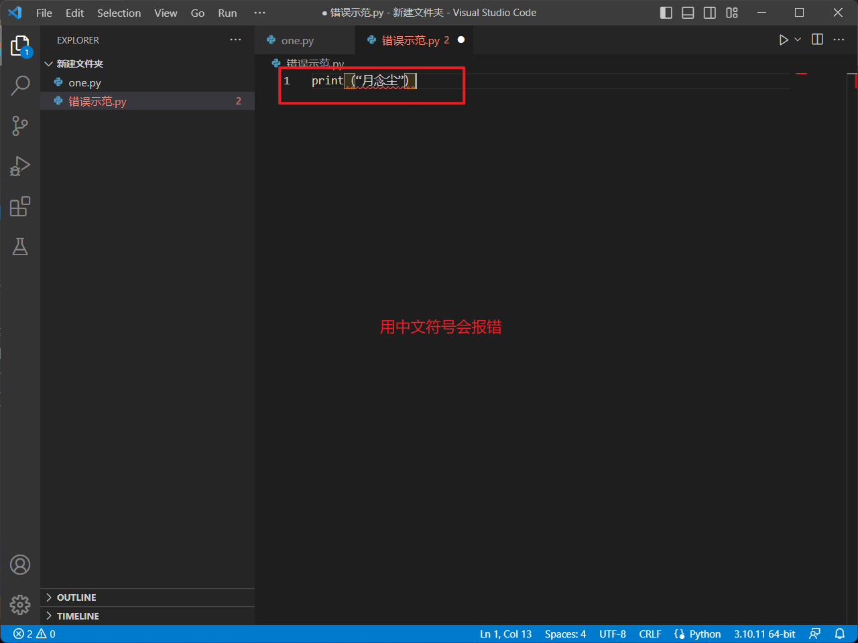Open the Accounts icon
The width and height of the screenshot is (858, 643).
[x=20, y=565]
